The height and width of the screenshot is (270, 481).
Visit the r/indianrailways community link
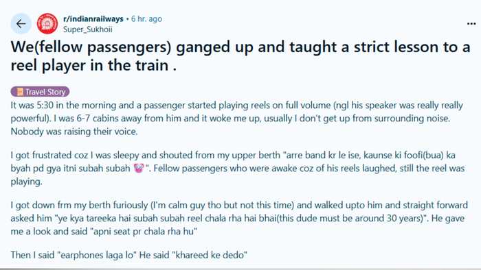tap(93, 19)
